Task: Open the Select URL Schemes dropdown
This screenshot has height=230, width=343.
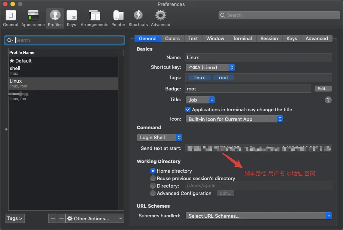Action: [259, 216]
